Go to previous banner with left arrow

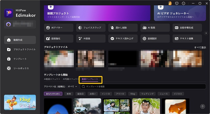tap(6, 102)
